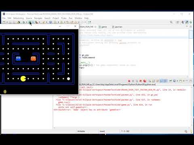Click the Writable status bar entry

(x=81, y=131)
